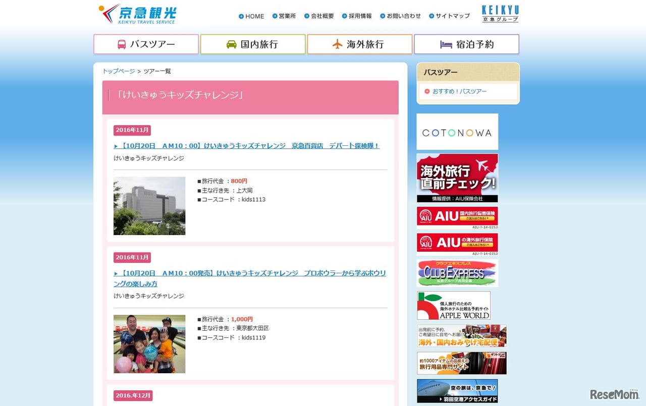Open 営業所 in top navigation
This screenshot has height=406, width=646.
pyautogui.click(x=284, y=16)
